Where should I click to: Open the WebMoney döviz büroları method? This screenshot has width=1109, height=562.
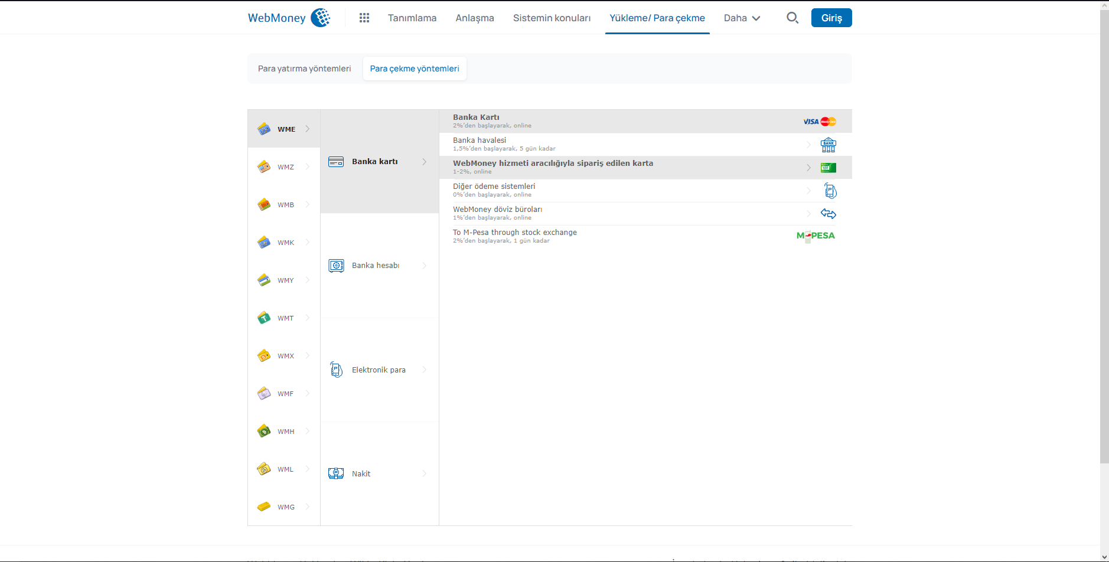click(645, 214)
